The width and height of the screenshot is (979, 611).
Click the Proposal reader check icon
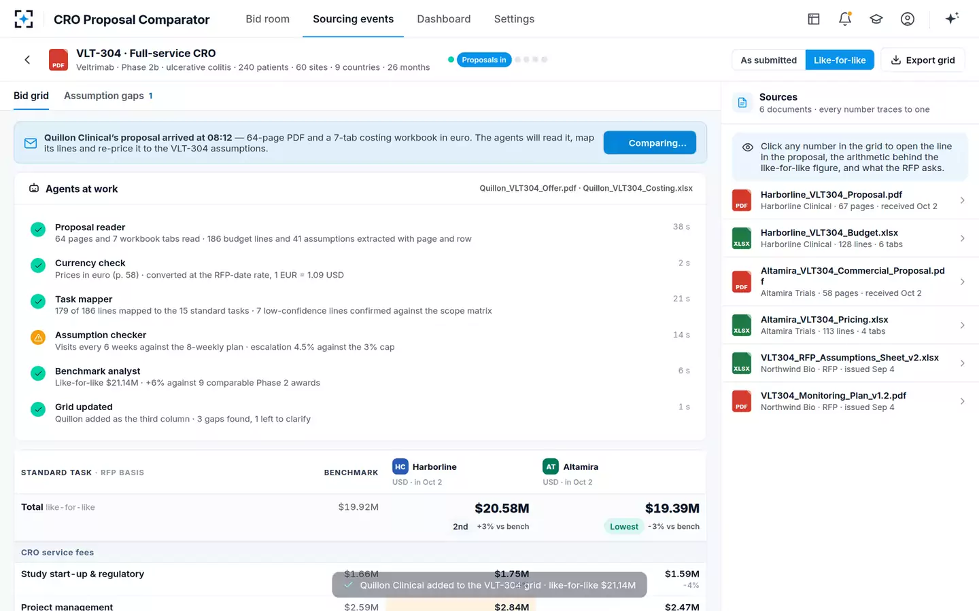click(x=38, y=229)
